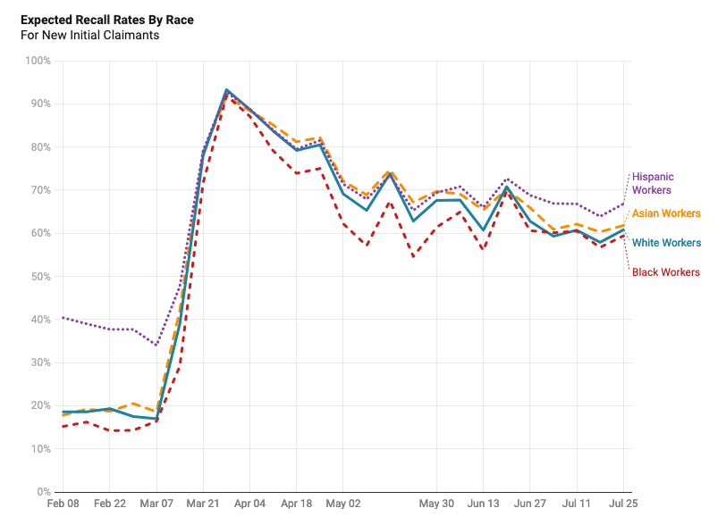Select the 0% y-axis label
The height and width of the screenshot is (525, 726).
point(44,492)
